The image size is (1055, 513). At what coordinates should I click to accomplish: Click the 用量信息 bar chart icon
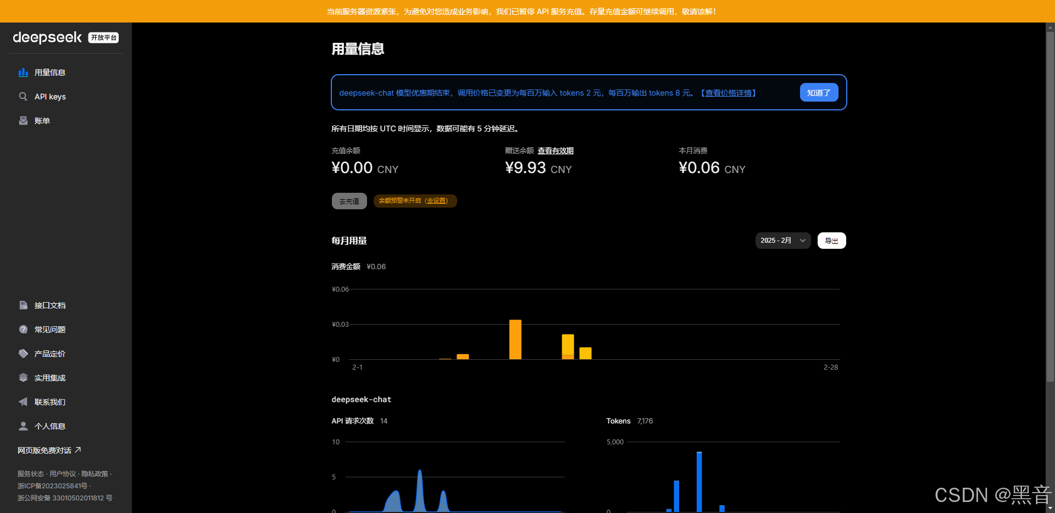tap(23, 73)
